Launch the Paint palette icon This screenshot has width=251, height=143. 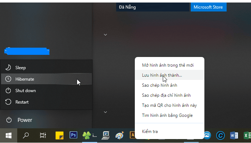tap(119, 135)
